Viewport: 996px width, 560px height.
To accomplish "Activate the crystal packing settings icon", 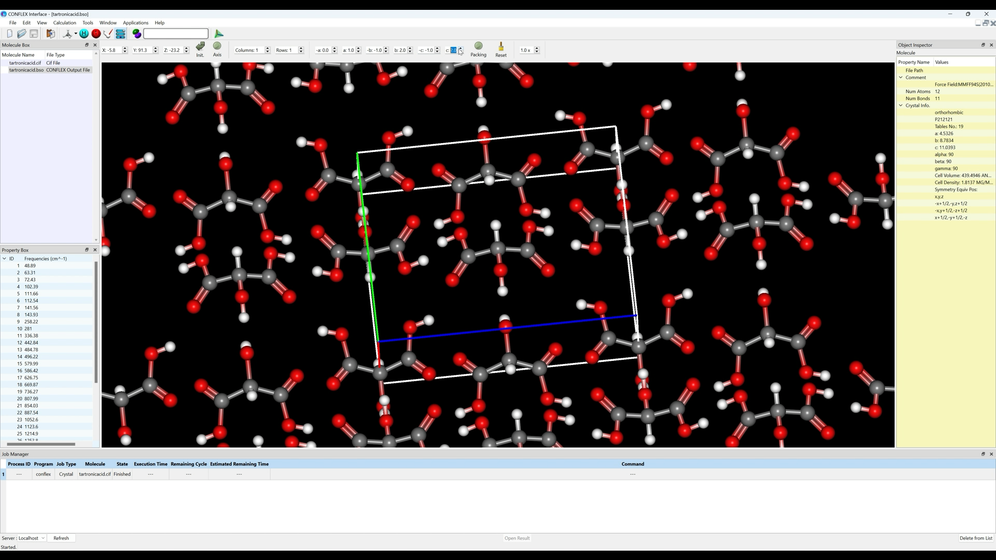I will pyautogui.click(x=120, y=34).
